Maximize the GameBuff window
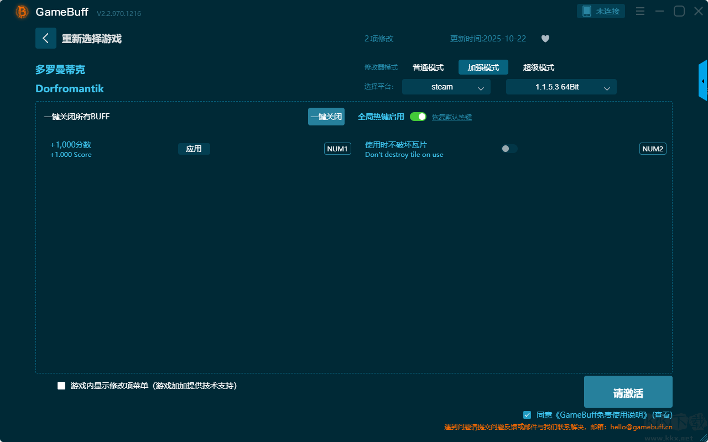 click(679, 11)
